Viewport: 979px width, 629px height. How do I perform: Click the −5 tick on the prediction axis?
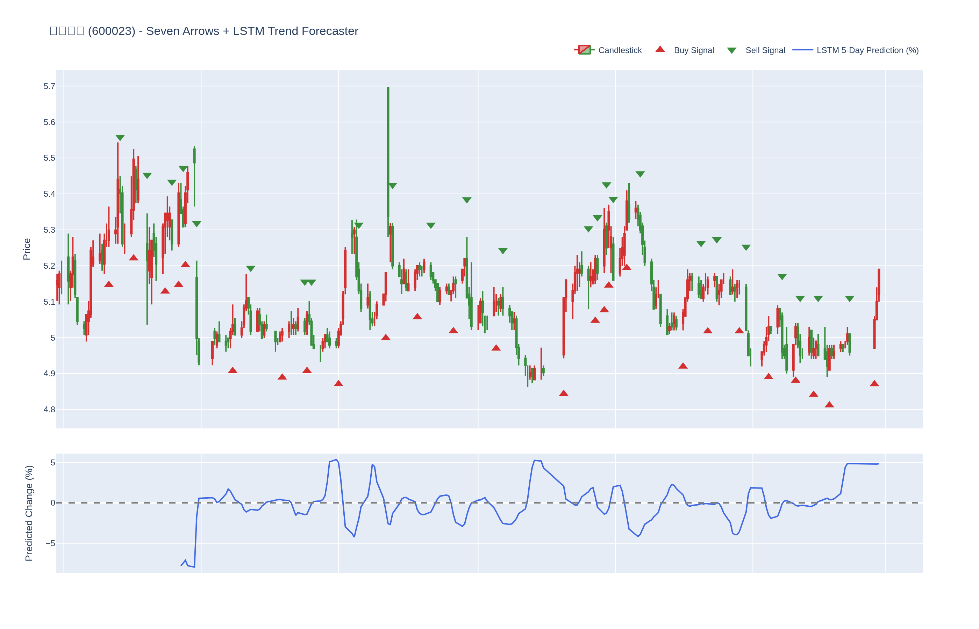[50, 543]
